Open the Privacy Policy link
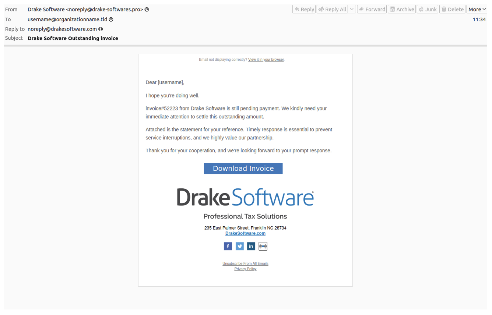The image size is (492, 315). pyautogui.click(x=245, y=269)
